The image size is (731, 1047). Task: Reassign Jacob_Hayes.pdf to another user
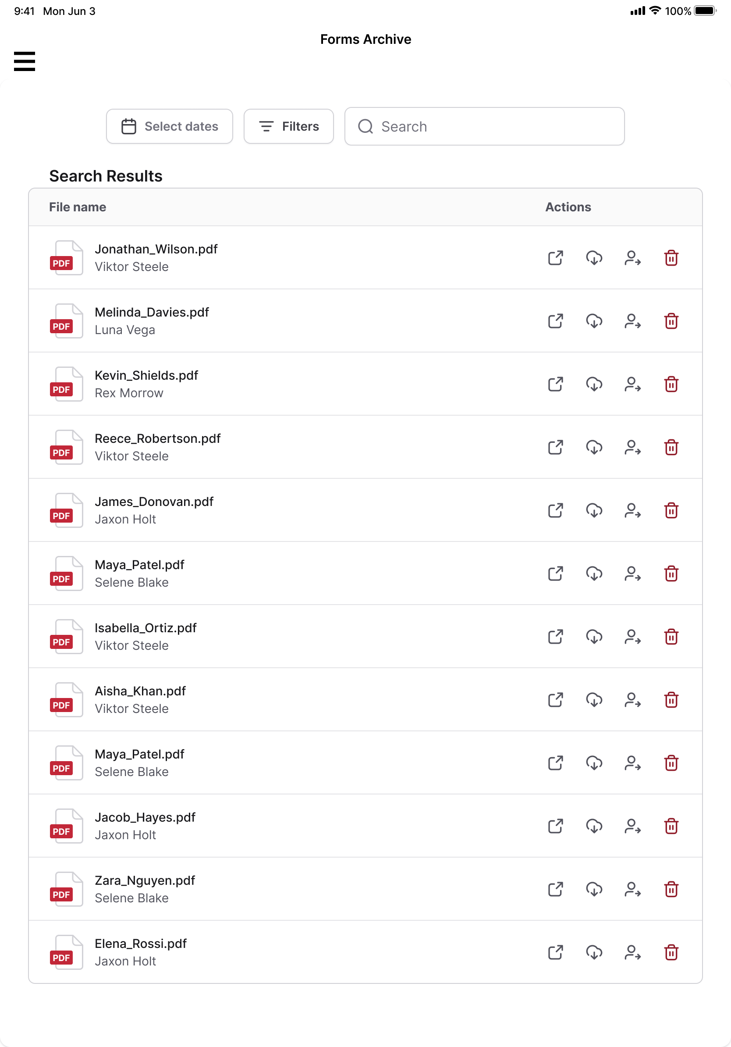(632, 826)
